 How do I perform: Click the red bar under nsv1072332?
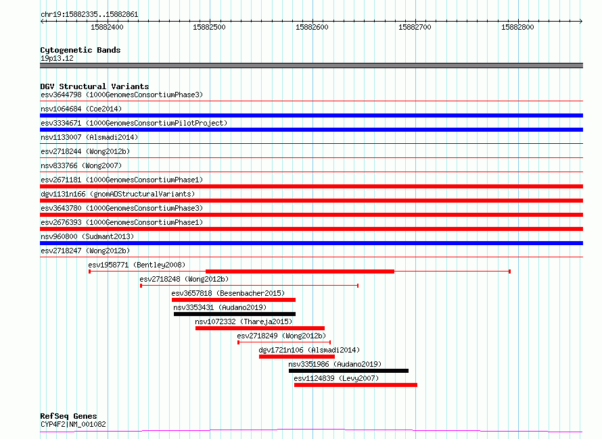[x=260, y=328]
